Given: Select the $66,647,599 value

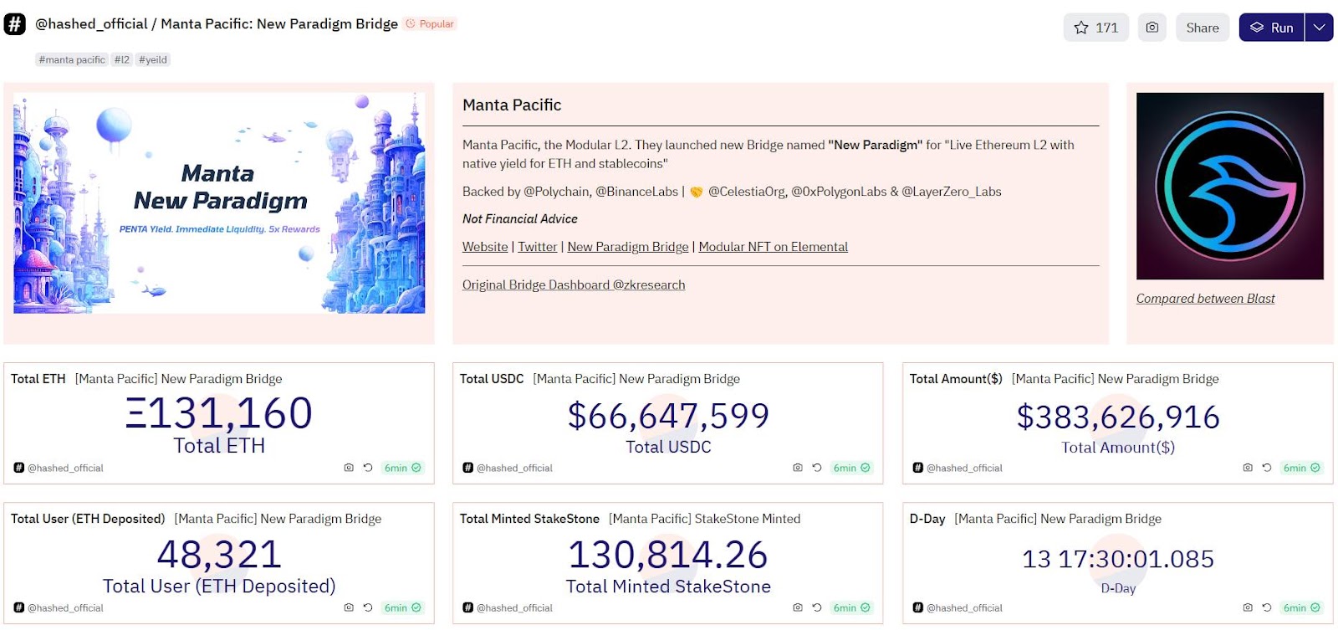Looking at the screenshot, I should click(x=668, y=416).
